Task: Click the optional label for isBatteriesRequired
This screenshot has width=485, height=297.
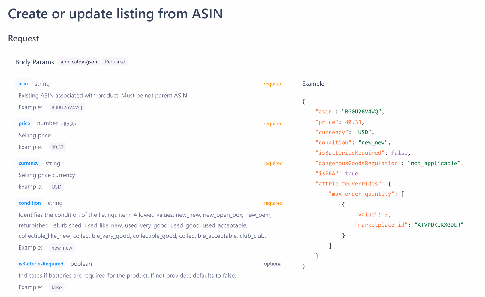Action: [273, 264]
